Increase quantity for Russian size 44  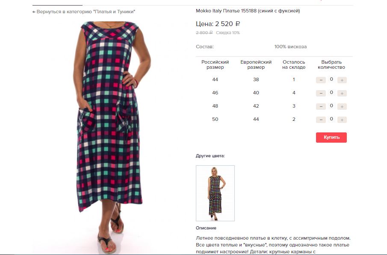coord(342,80)
